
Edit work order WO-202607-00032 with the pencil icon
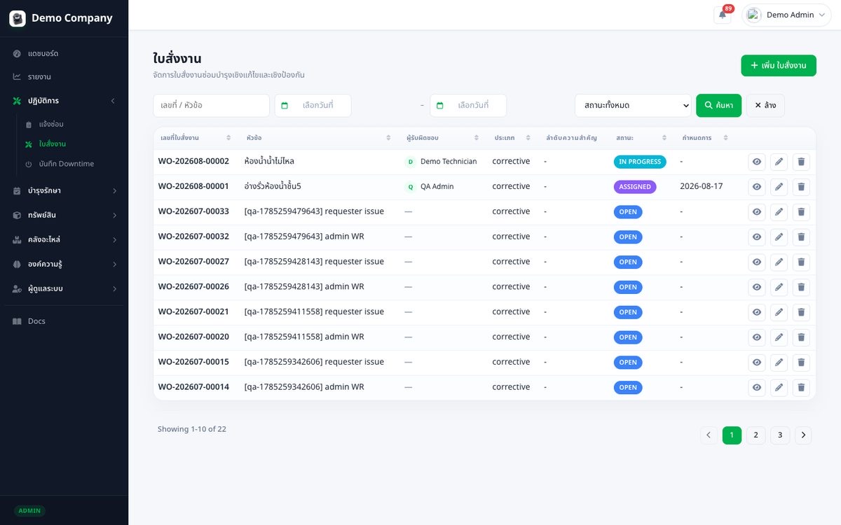click(779, 237)
